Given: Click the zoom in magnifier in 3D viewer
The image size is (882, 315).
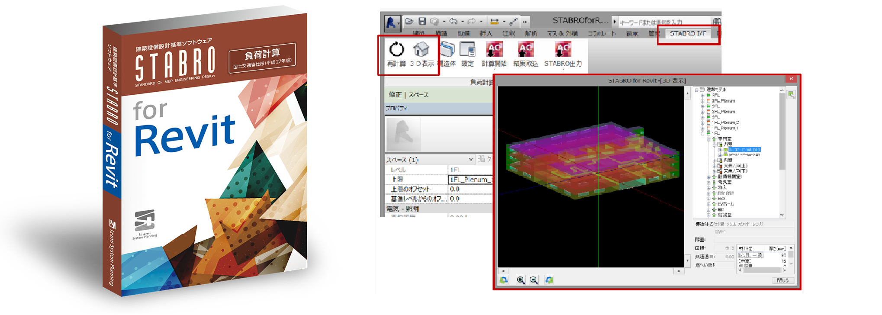Looking at the screenshot, I should [521, 280].
